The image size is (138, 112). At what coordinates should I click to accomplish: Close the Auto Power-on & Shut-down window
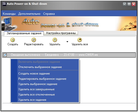pyautogui.click(x=133, y=4)
